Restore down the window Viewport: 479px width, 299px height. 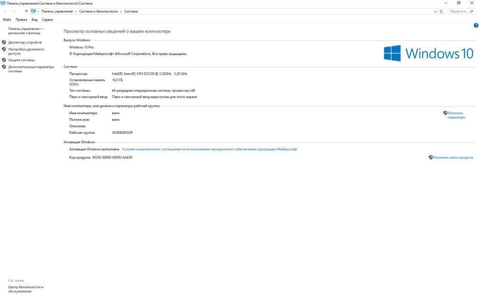coord(458,3)
